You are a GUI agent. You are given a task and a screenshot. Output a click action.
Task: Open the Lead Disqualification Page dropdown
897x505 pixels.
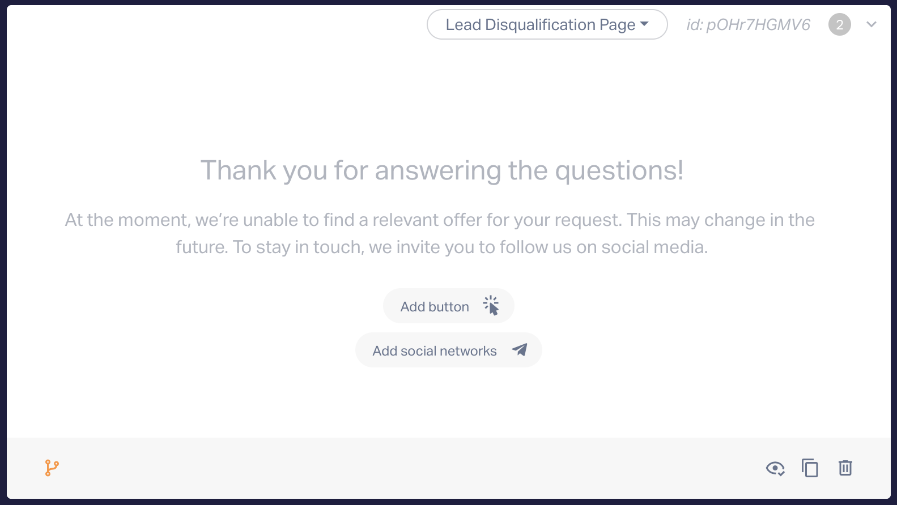pos(540,24)
